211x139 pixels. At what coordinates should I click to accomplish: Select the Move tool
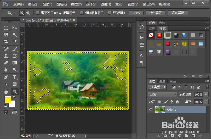coord(15,28)
